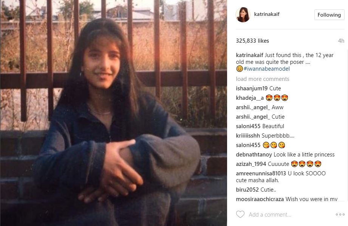The width and height of the screenshot is (348, 226).
Task: Visit biru2052 commenter profile
Action: coord(247,190)
